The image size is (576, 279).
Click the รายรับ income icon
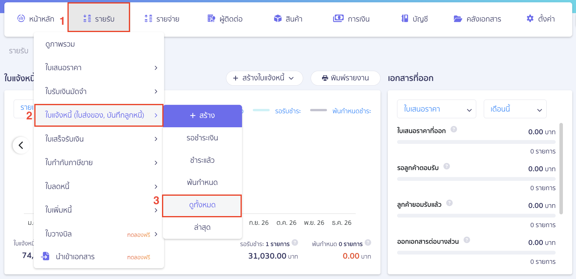click(87, 18)
